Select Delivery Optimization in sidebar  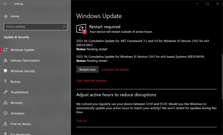(x=25, y=61)
